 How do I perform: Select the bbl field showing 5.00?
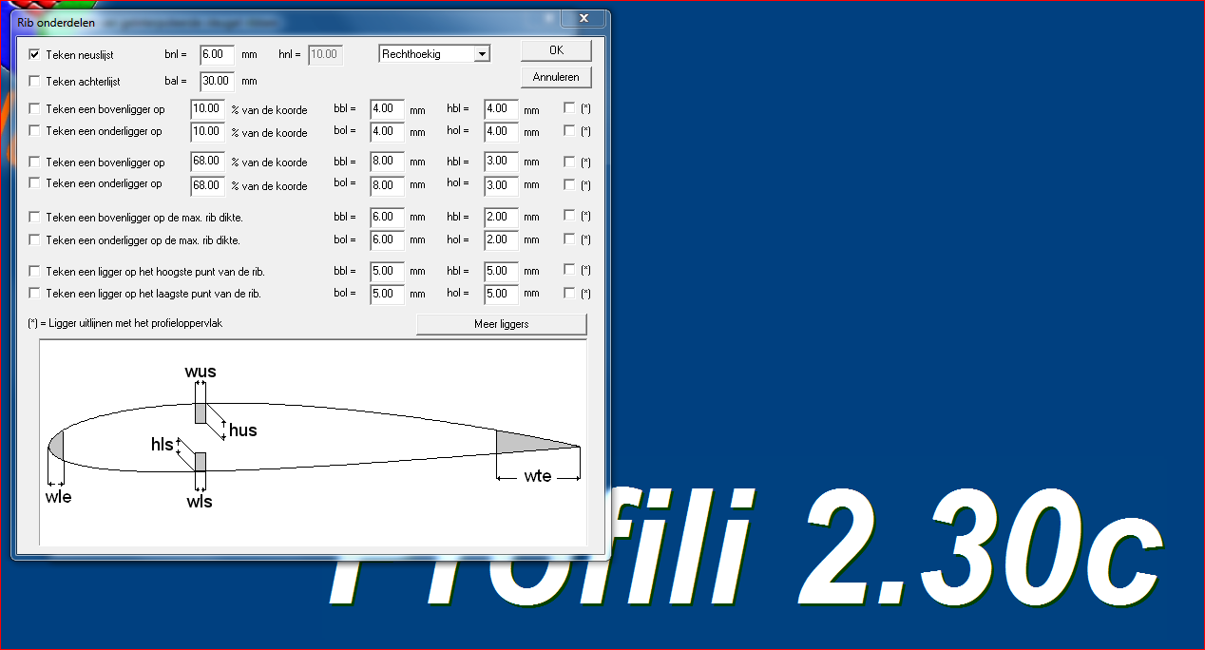pyautogui.click(x=388, y=271)
